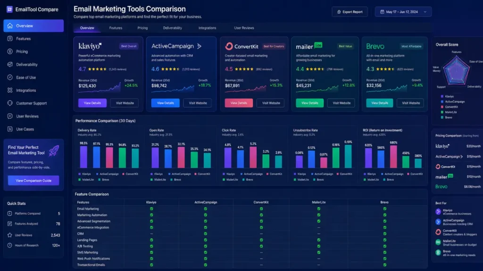Click Klaviyo Email Marketing checkmark

(x=151, y=208)
